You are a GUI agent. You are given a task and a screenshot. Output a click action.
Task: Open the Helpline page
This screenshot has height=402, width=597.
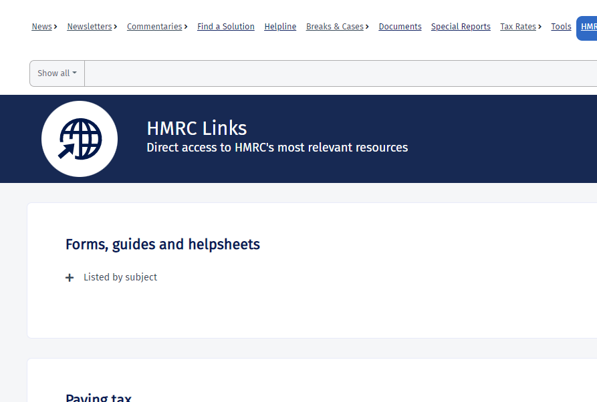tap(280, 27)
